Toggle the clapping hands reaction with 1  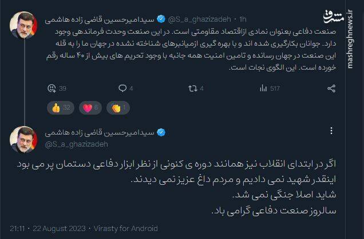tap(120, 107)
